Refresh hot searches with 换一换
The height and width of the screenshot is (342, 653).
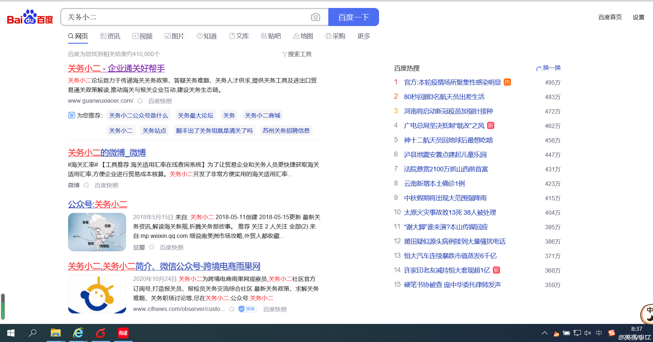tap(549, 68)
